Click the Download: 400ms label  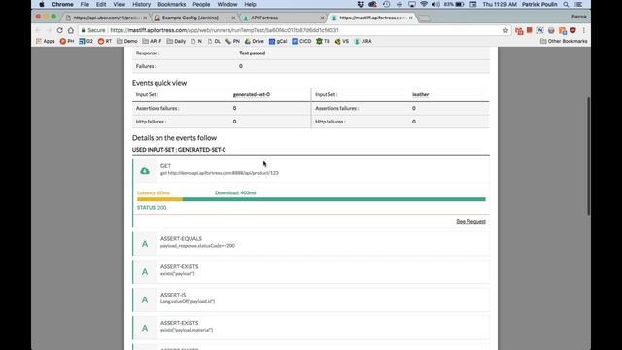pyautogui.click(x=235, y=192)
